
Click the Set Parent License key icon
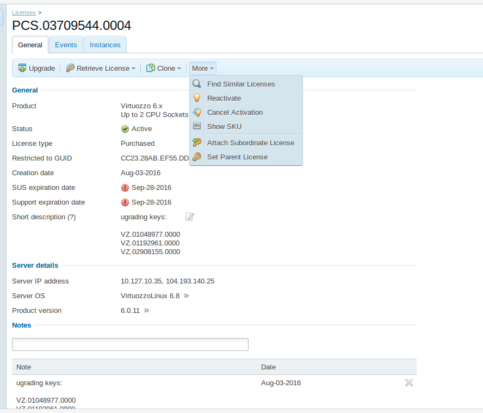pyautogui.click(x=197, y=157)
